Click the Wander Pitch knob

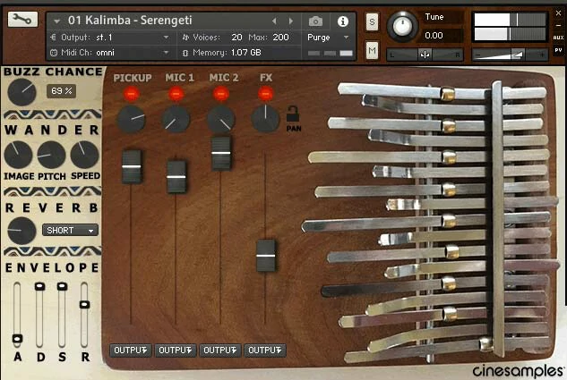(x=51, y=155)
